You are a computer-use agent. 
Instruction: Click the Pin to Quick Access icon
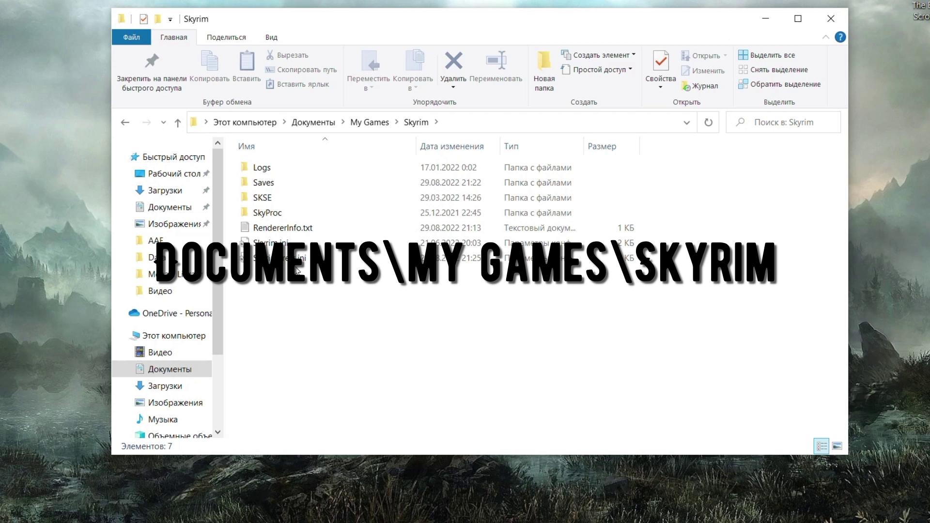coord(152,61)
